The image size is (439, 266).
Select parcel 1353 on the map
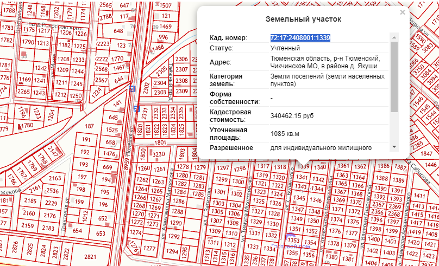293,240
